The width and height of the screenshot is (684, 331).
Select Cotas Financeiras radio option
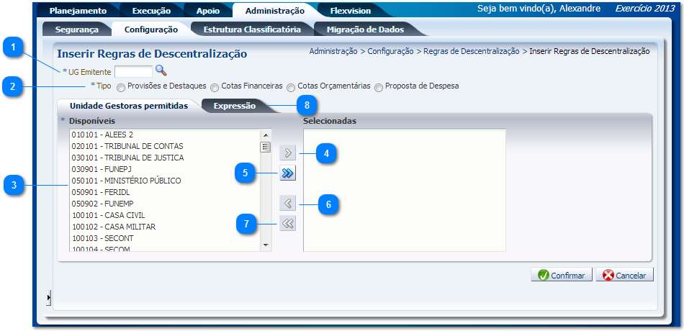(215, 87)
